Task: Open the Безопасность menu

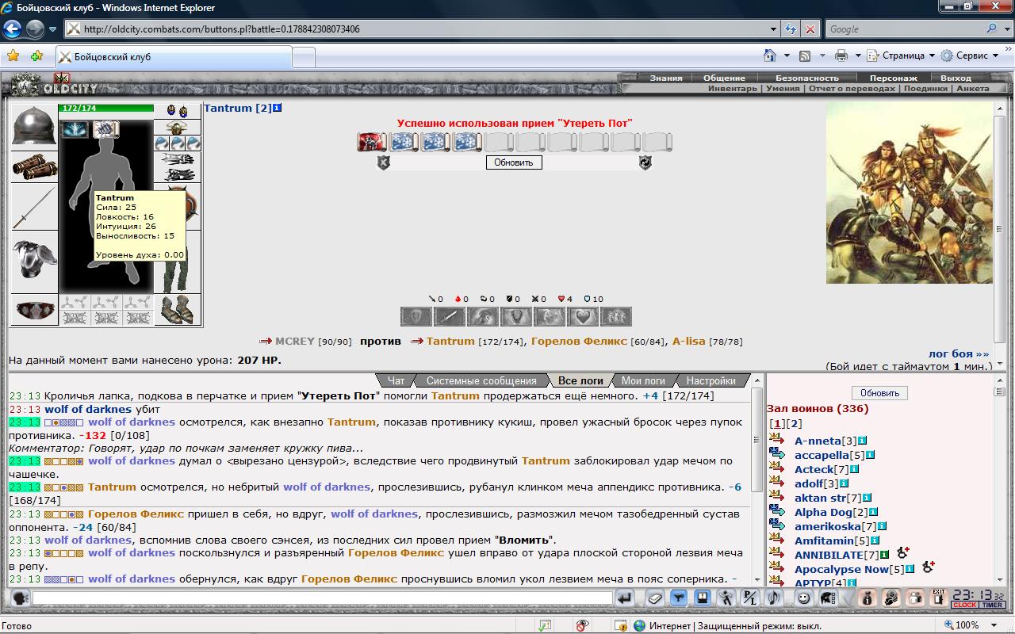Action: pyautogui.click(x=806, y=78)
